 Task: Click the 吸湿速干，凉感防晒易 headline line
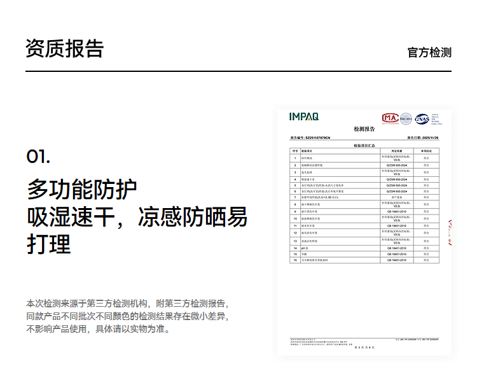pyautogui.click(x=137, y=217)
